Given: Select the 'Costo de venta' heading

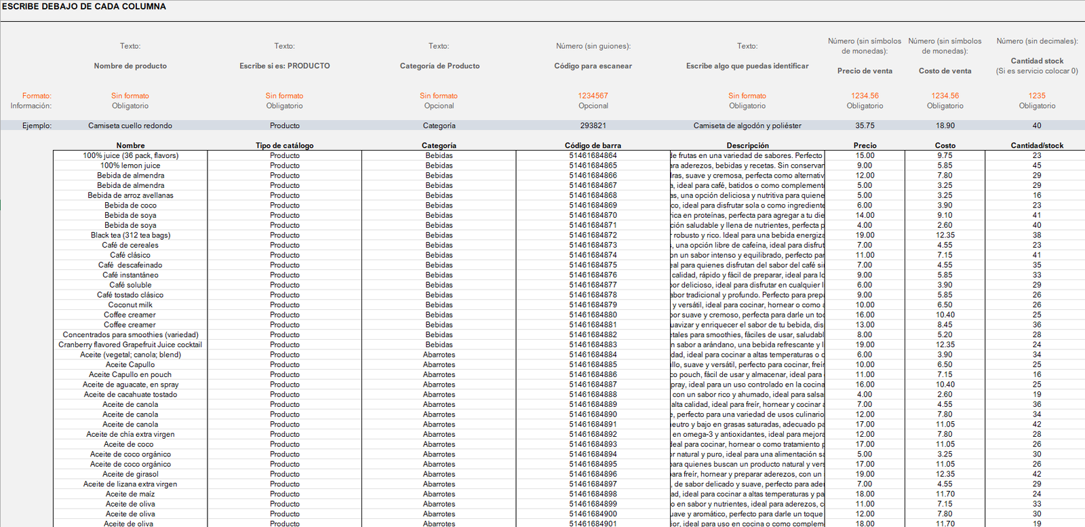Looking at the screenshot, I should [x=945, y=71].
